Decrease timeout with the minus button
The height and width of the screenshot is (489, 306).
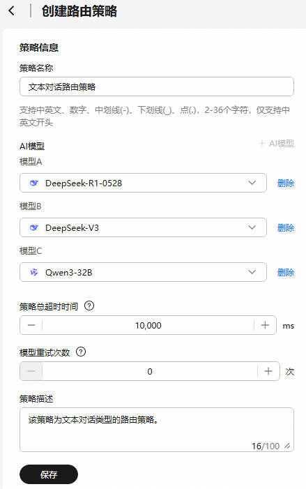pyautogui.click(x=31, y=325)
